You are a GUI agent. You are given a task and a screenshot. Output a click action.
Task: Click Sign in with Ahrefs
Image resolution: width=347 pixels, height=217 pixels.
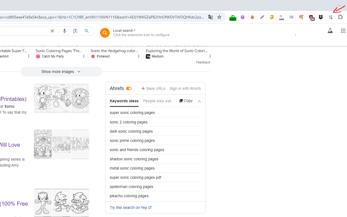coord(185,88)
